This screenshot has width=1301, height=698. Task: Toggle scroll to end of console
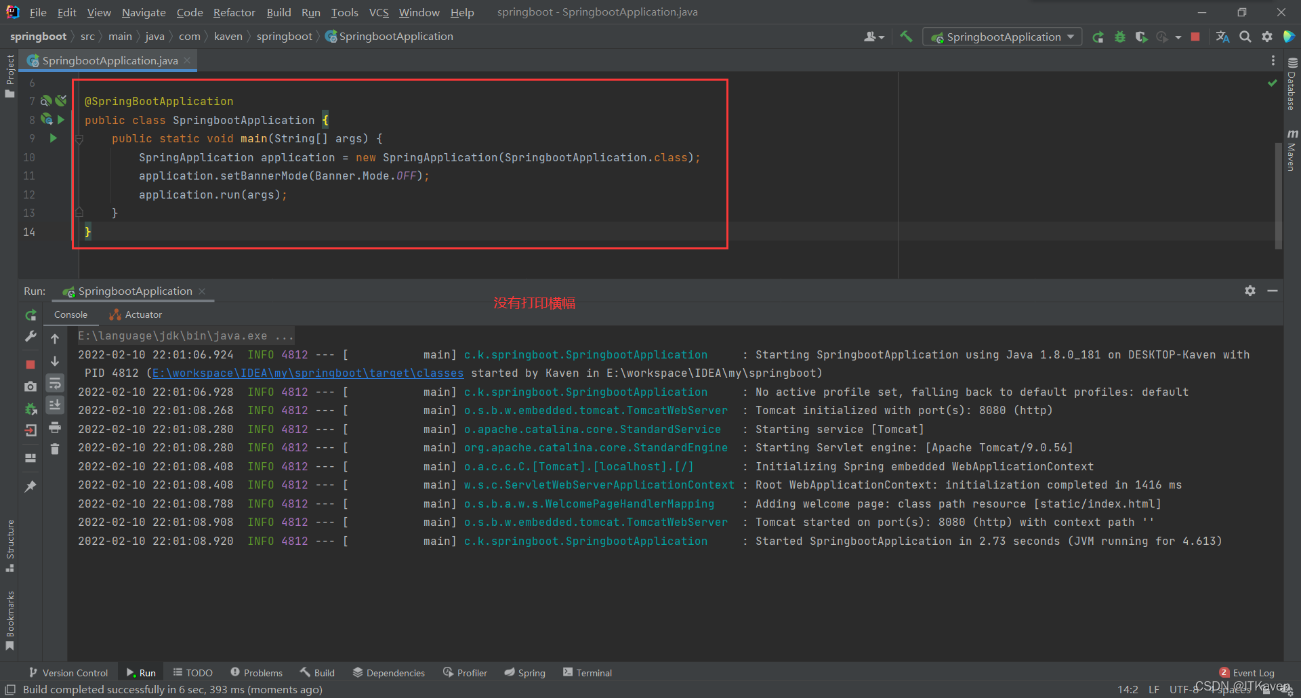(x=55, y=405)
